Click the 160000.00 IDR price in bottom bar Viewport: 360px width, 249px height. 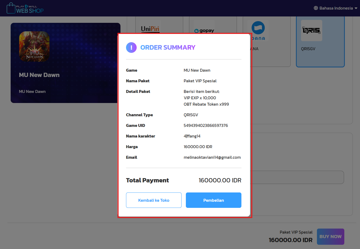pos(291,240)
